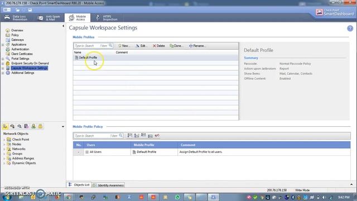Open Client Certificates in navigation tree
Viewport: 357px width, 201px height.
(22, 54)
